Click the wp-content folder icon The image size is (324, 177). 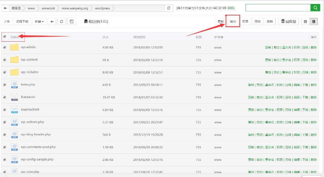14,60
